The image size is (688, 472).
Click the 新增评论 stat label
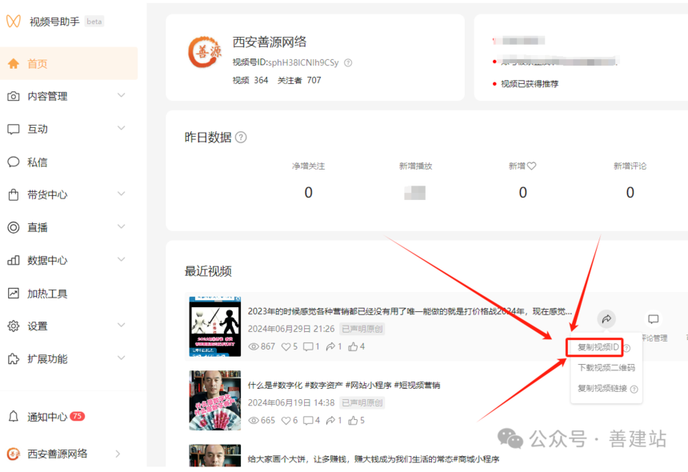[x=630, y=166]
